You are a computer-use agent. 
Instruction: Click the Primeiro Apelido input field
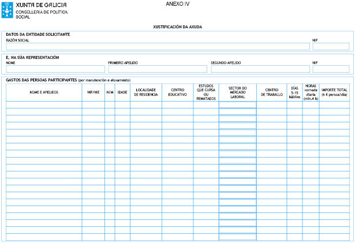tap(157, 69)
